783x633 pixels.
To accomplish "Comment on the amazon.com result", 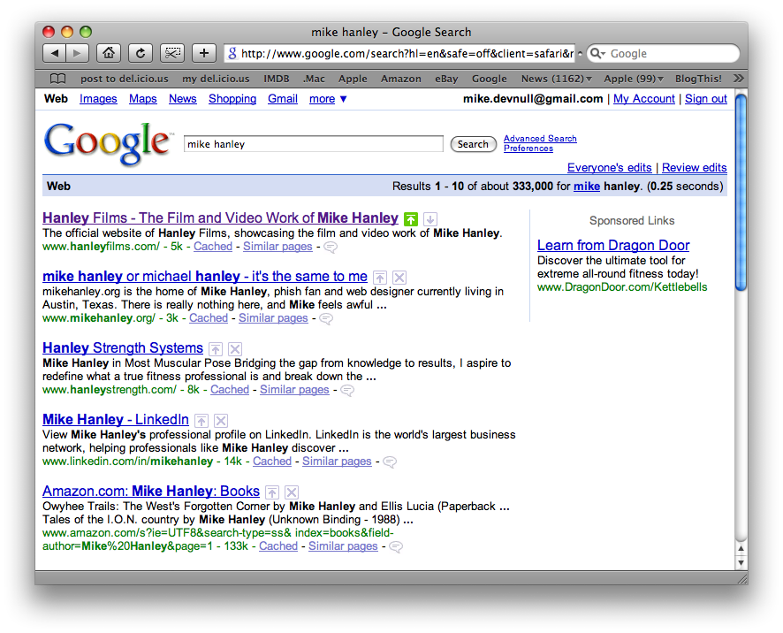I will (396, 547).
